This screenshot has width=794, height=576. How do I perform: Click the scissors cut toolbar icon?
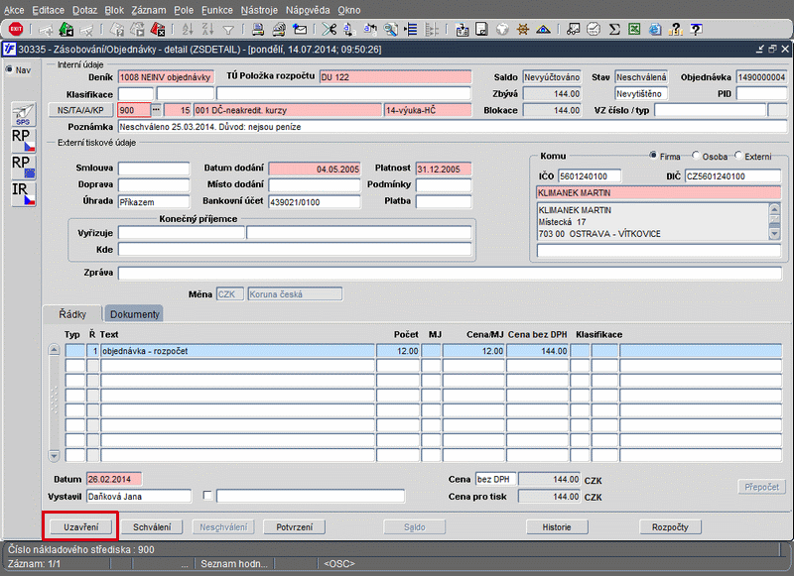tap(329, 30)
